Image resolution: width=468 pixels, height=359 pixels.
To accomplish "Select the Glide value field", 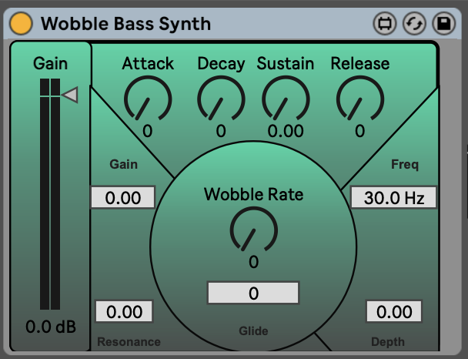I will [253, 293].
